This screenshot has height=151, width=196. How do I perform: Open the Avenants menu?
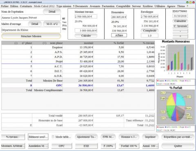95,6
